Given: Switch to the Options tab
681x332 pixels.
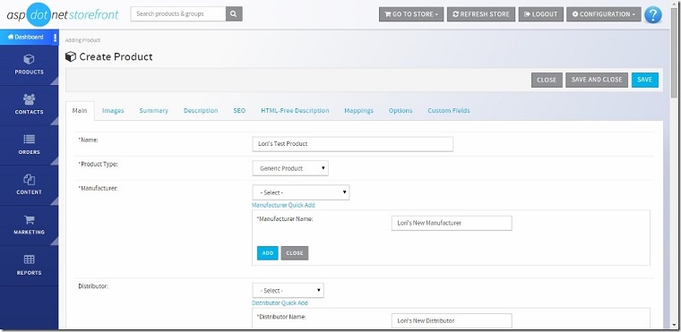Looking at the screenshot, I should pos(401,111).
